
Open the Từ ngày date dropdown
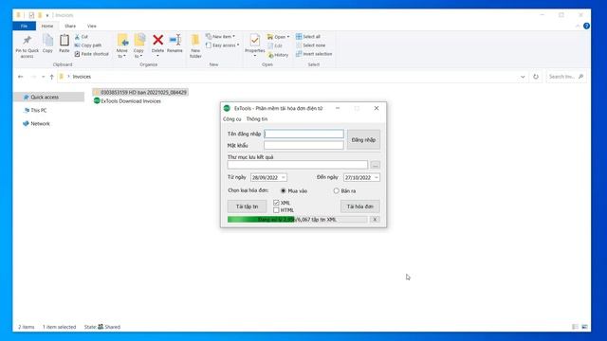click(284, 177)
